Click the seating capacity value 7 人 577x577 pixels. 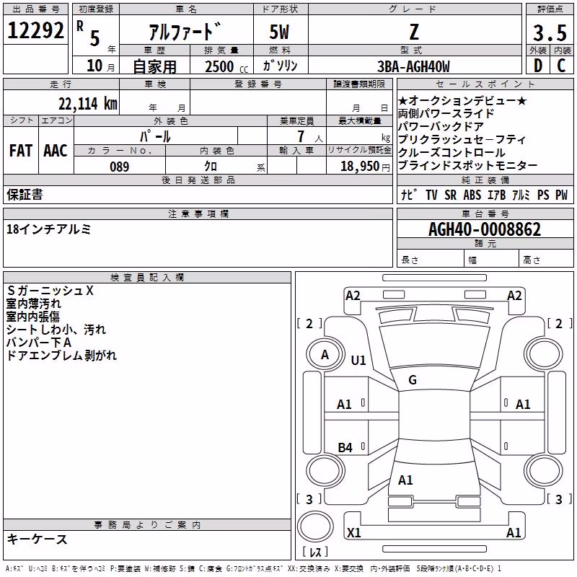click(x=309, y=136)
